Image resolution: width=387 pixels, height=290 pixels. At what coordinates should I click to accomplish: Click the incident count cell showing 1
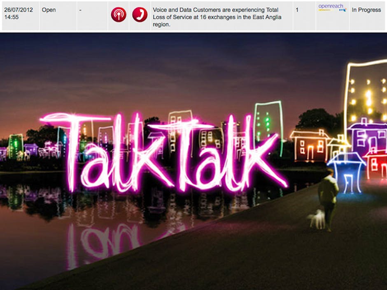[x=297, y=10]
